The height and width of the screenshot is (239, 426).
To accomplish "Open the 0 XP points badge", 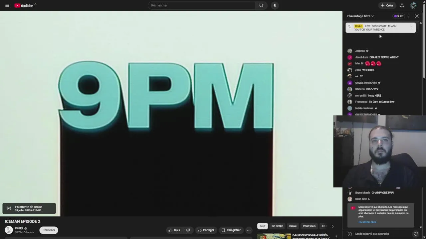I will (398, 16).
